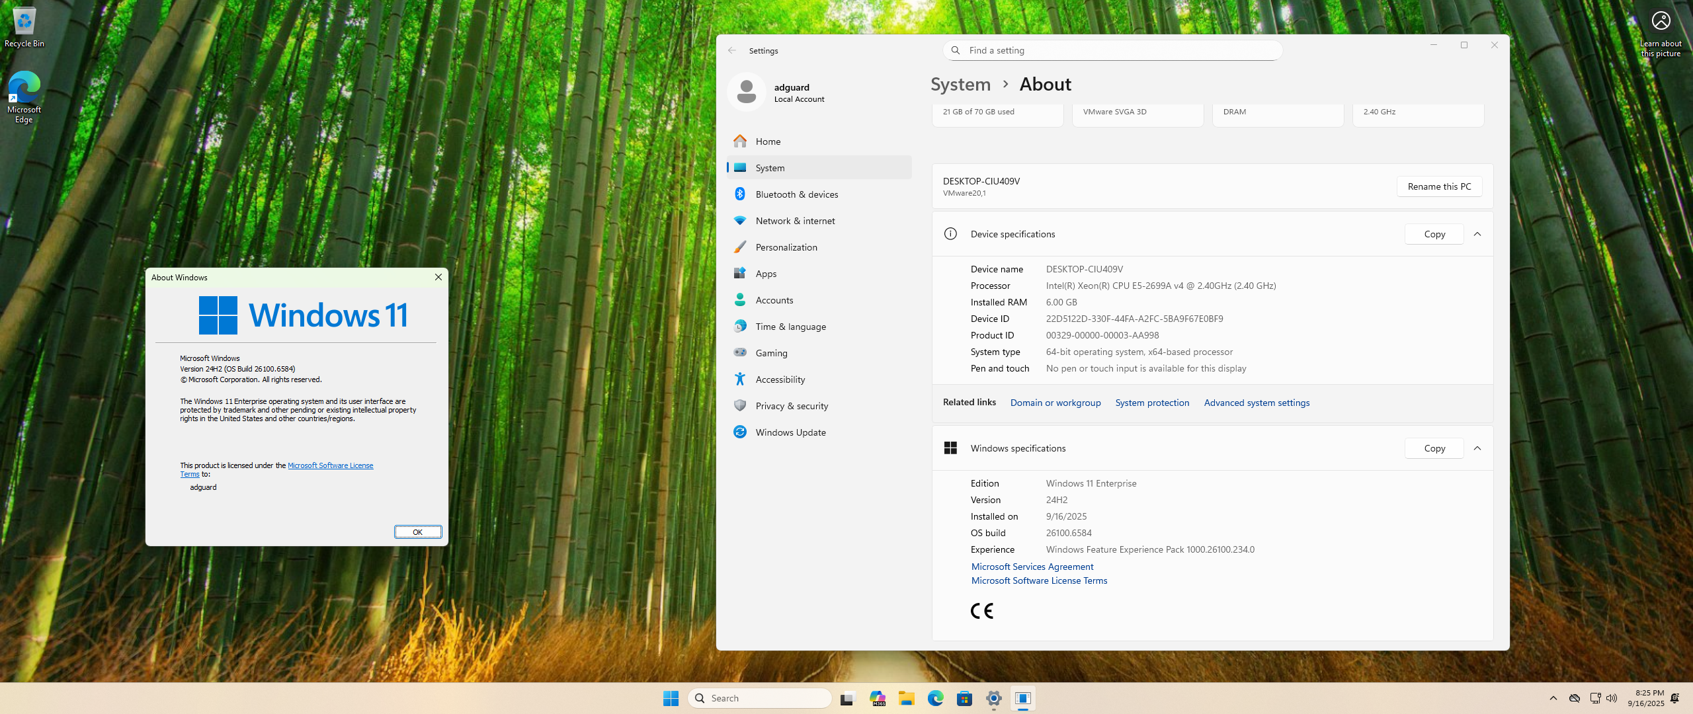Click the VMware SVGA 3D graphics card
This screenshot has width=1693, height=714.
click(1137, 114)
